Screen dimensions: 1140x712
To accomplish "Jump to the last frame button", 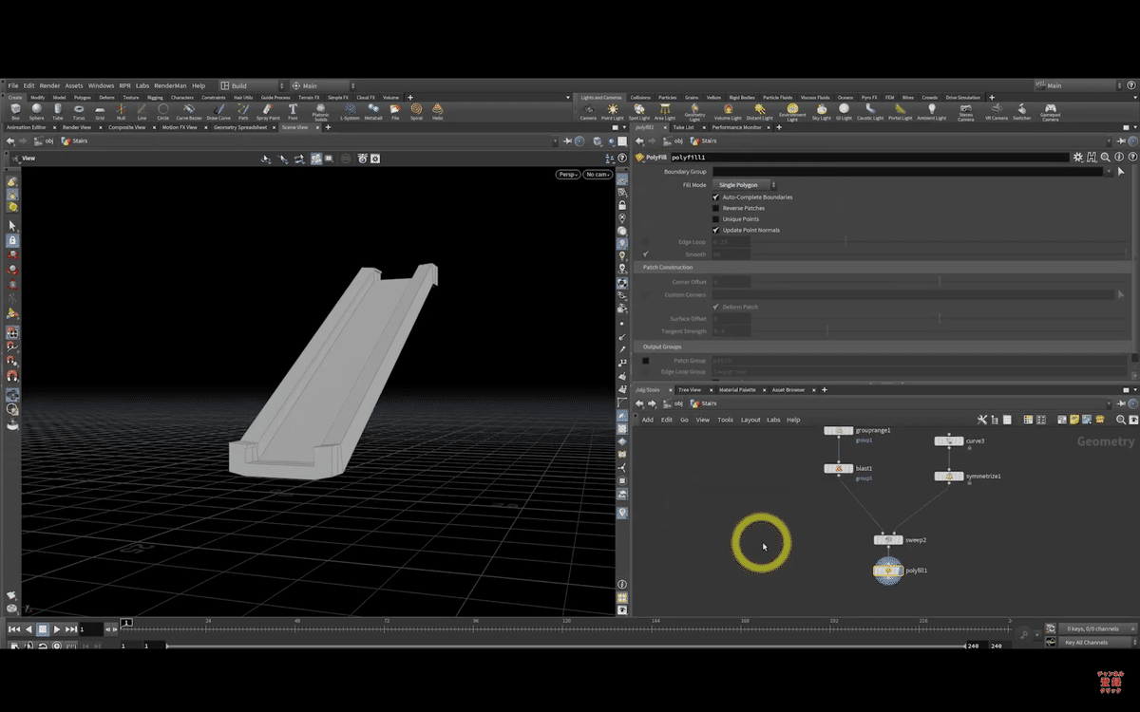I will point(71,629).
